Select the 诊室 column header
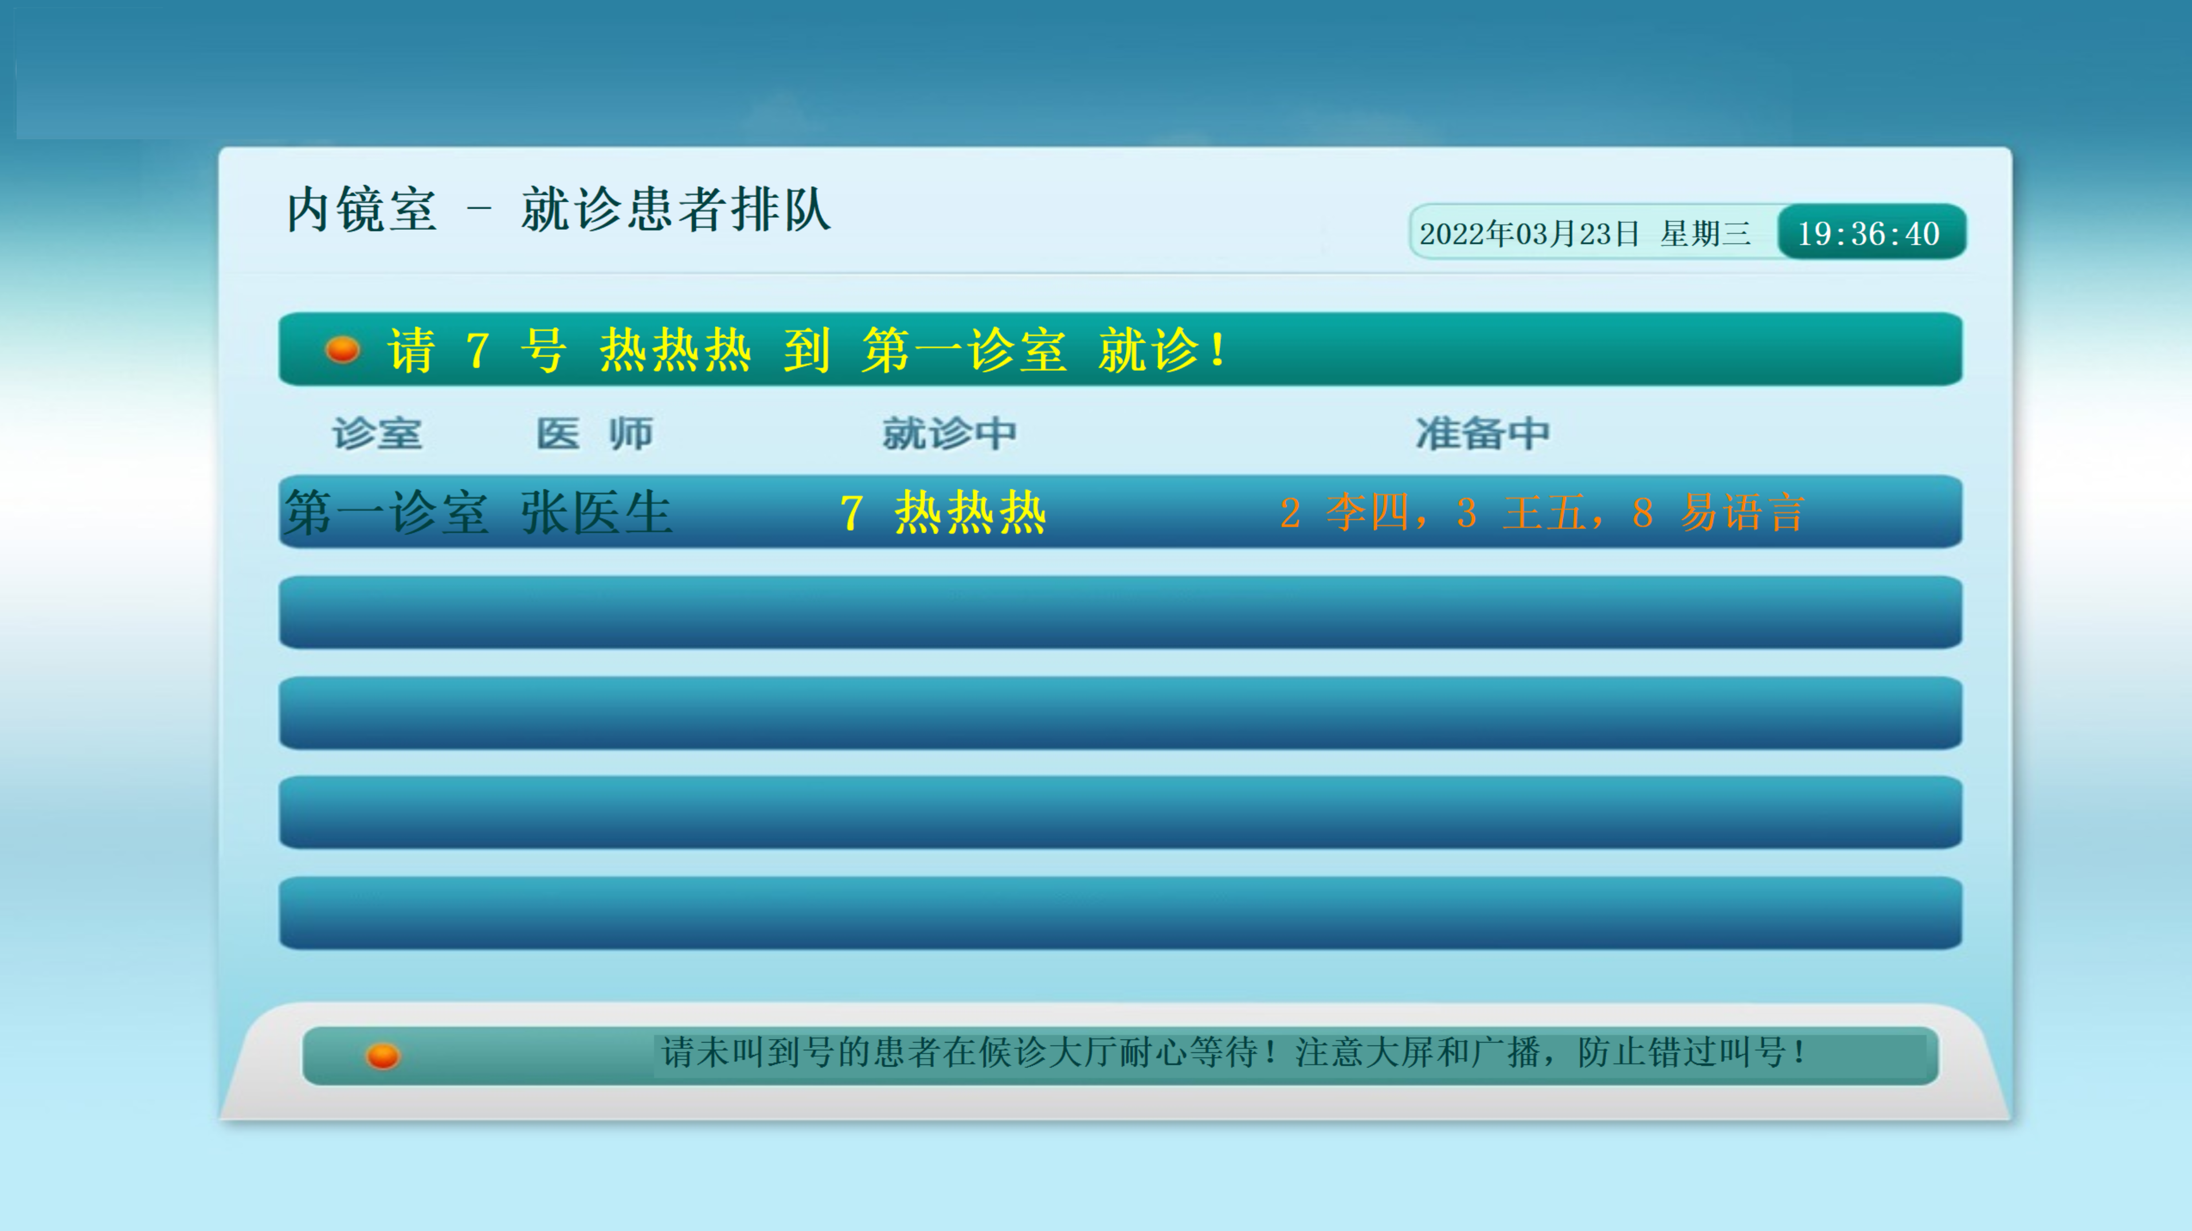The height and width of the screenshot is (1231, 2192). [377, 434]
